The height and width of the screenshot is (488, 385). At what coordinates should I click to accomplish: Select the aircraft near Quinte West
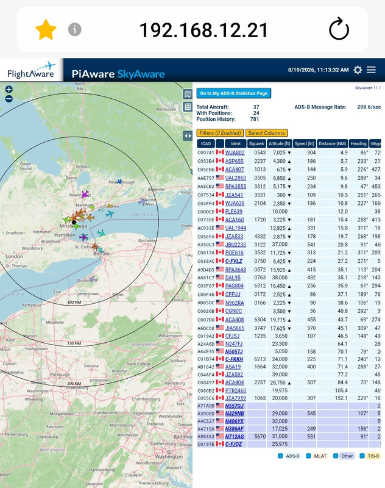tap(142, 202)
